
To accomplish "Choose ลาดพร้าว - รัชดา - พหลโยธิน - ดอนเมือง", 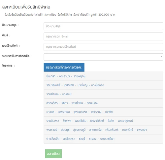I will point(103,103).
